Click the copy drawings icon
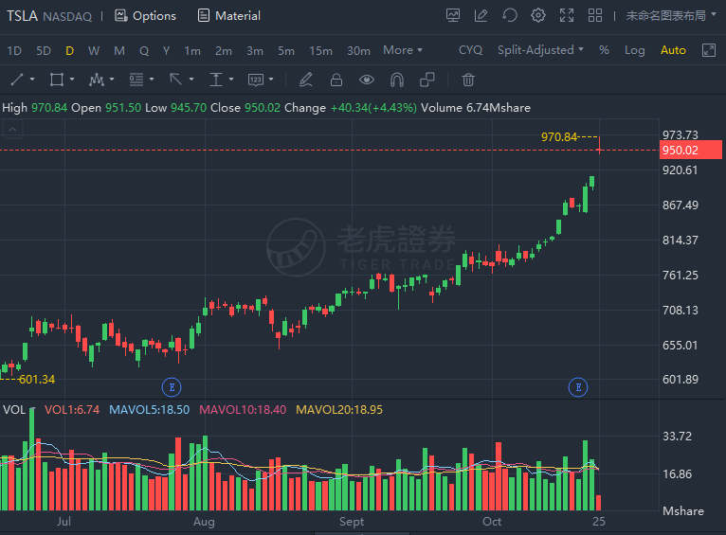The width and height of the screenshot is (726, 535). click(427, 80)
